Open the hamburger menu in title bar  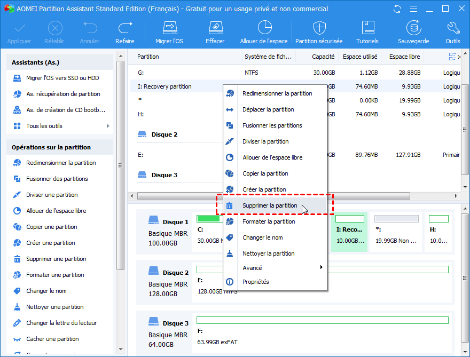(413, 9)
